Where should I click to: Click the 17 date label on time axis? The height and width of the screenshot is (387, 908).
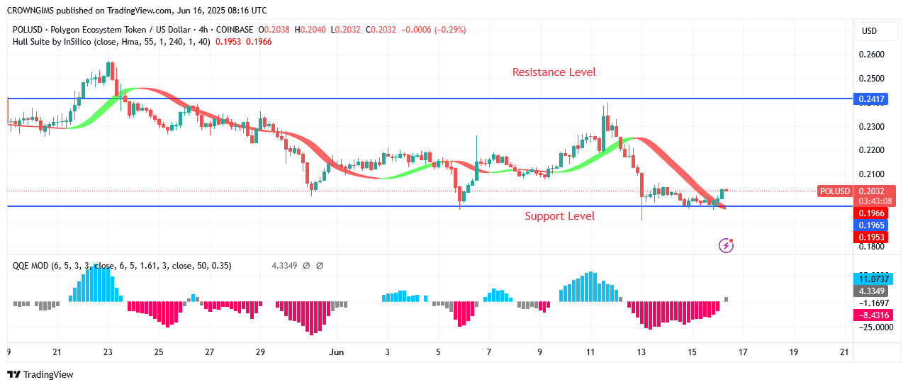[742, 352]
